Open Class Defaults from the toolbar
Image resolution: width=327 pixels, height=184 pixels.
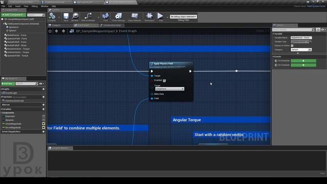tap(134, 17)
